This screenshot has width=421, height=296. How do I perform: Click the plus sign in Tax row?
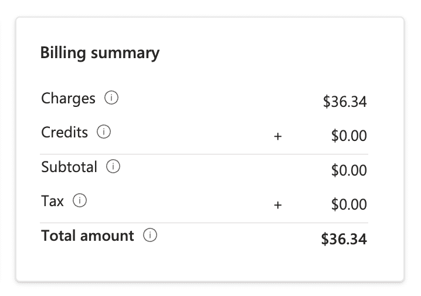(278, 205)
